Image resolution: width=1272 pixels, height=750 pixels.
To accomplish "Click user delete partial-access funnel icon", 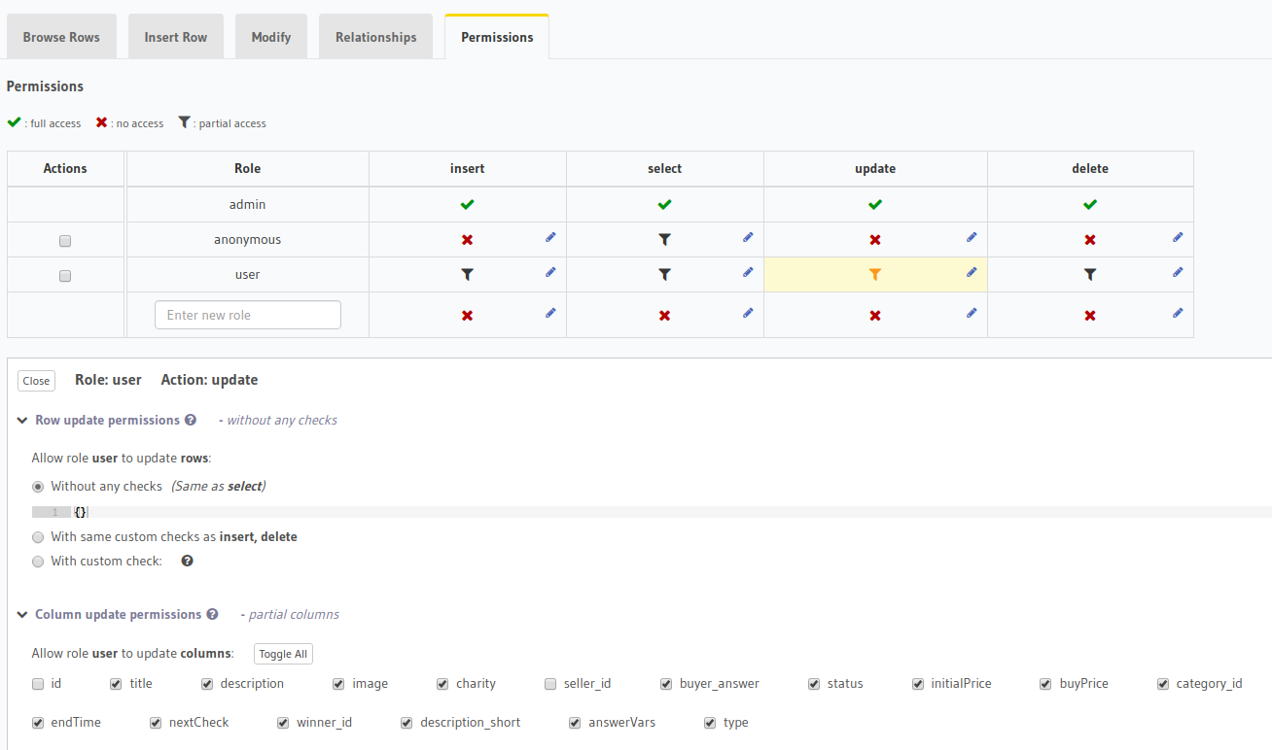I will 1090,275.
